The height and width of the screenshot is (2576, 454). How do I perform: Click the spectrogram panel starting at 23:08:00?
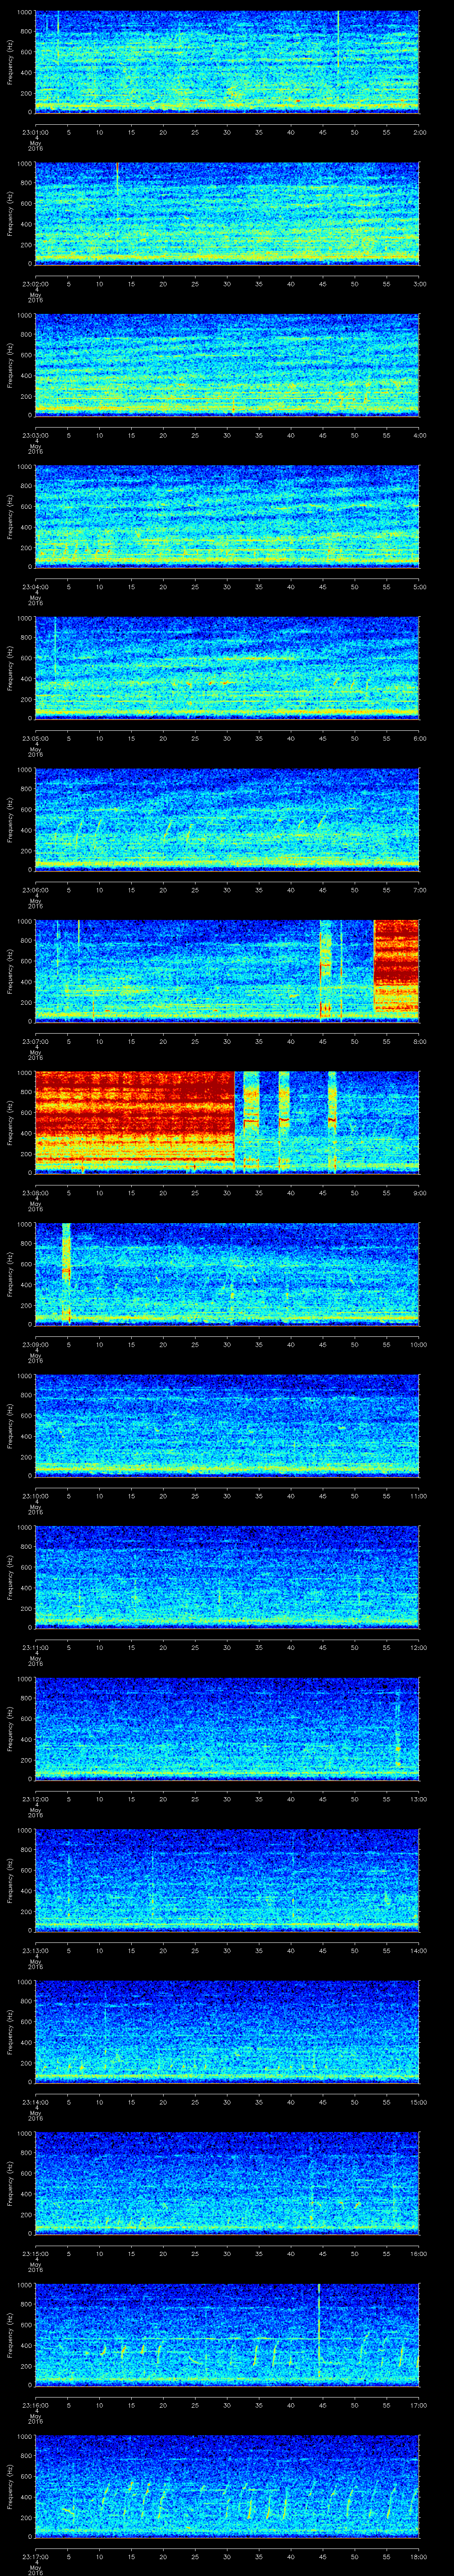[227, 1122]
